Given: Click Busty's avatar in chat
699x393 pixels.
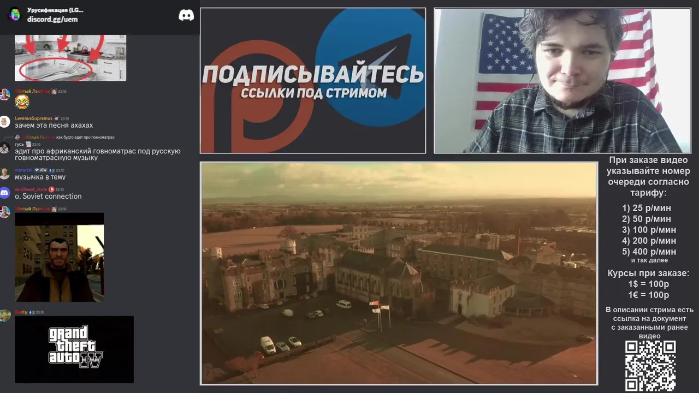Looking at the screenshot, I should [5, 315].
